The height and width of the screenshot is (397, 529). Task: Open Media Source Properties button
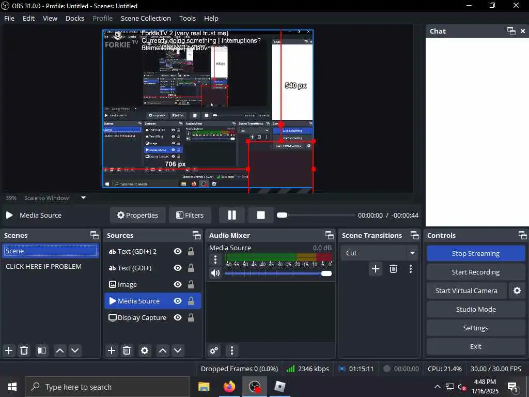pyautogui.click(x=137, y=215)
